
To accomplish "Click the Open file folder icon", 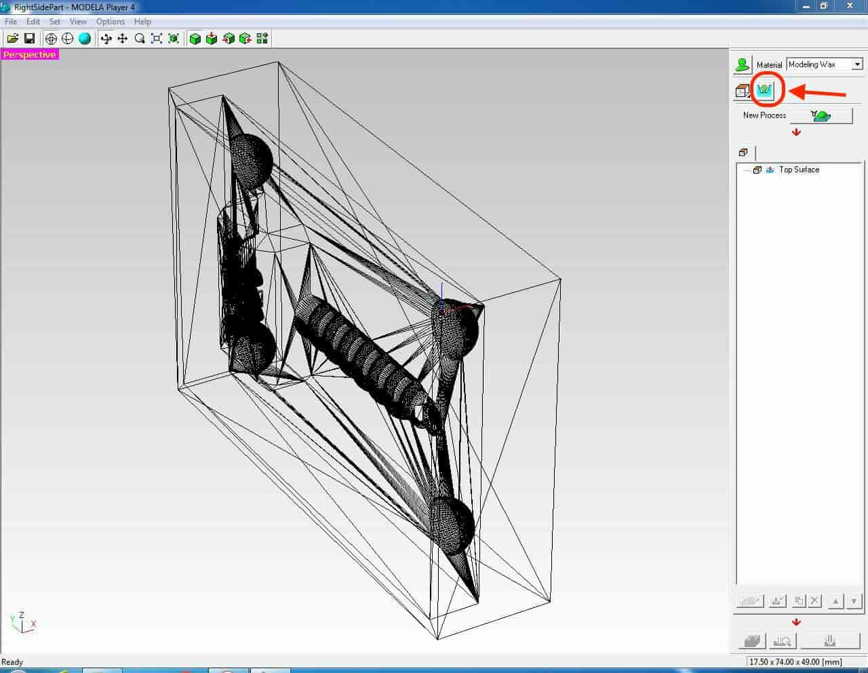I will (x=13, y=39).
